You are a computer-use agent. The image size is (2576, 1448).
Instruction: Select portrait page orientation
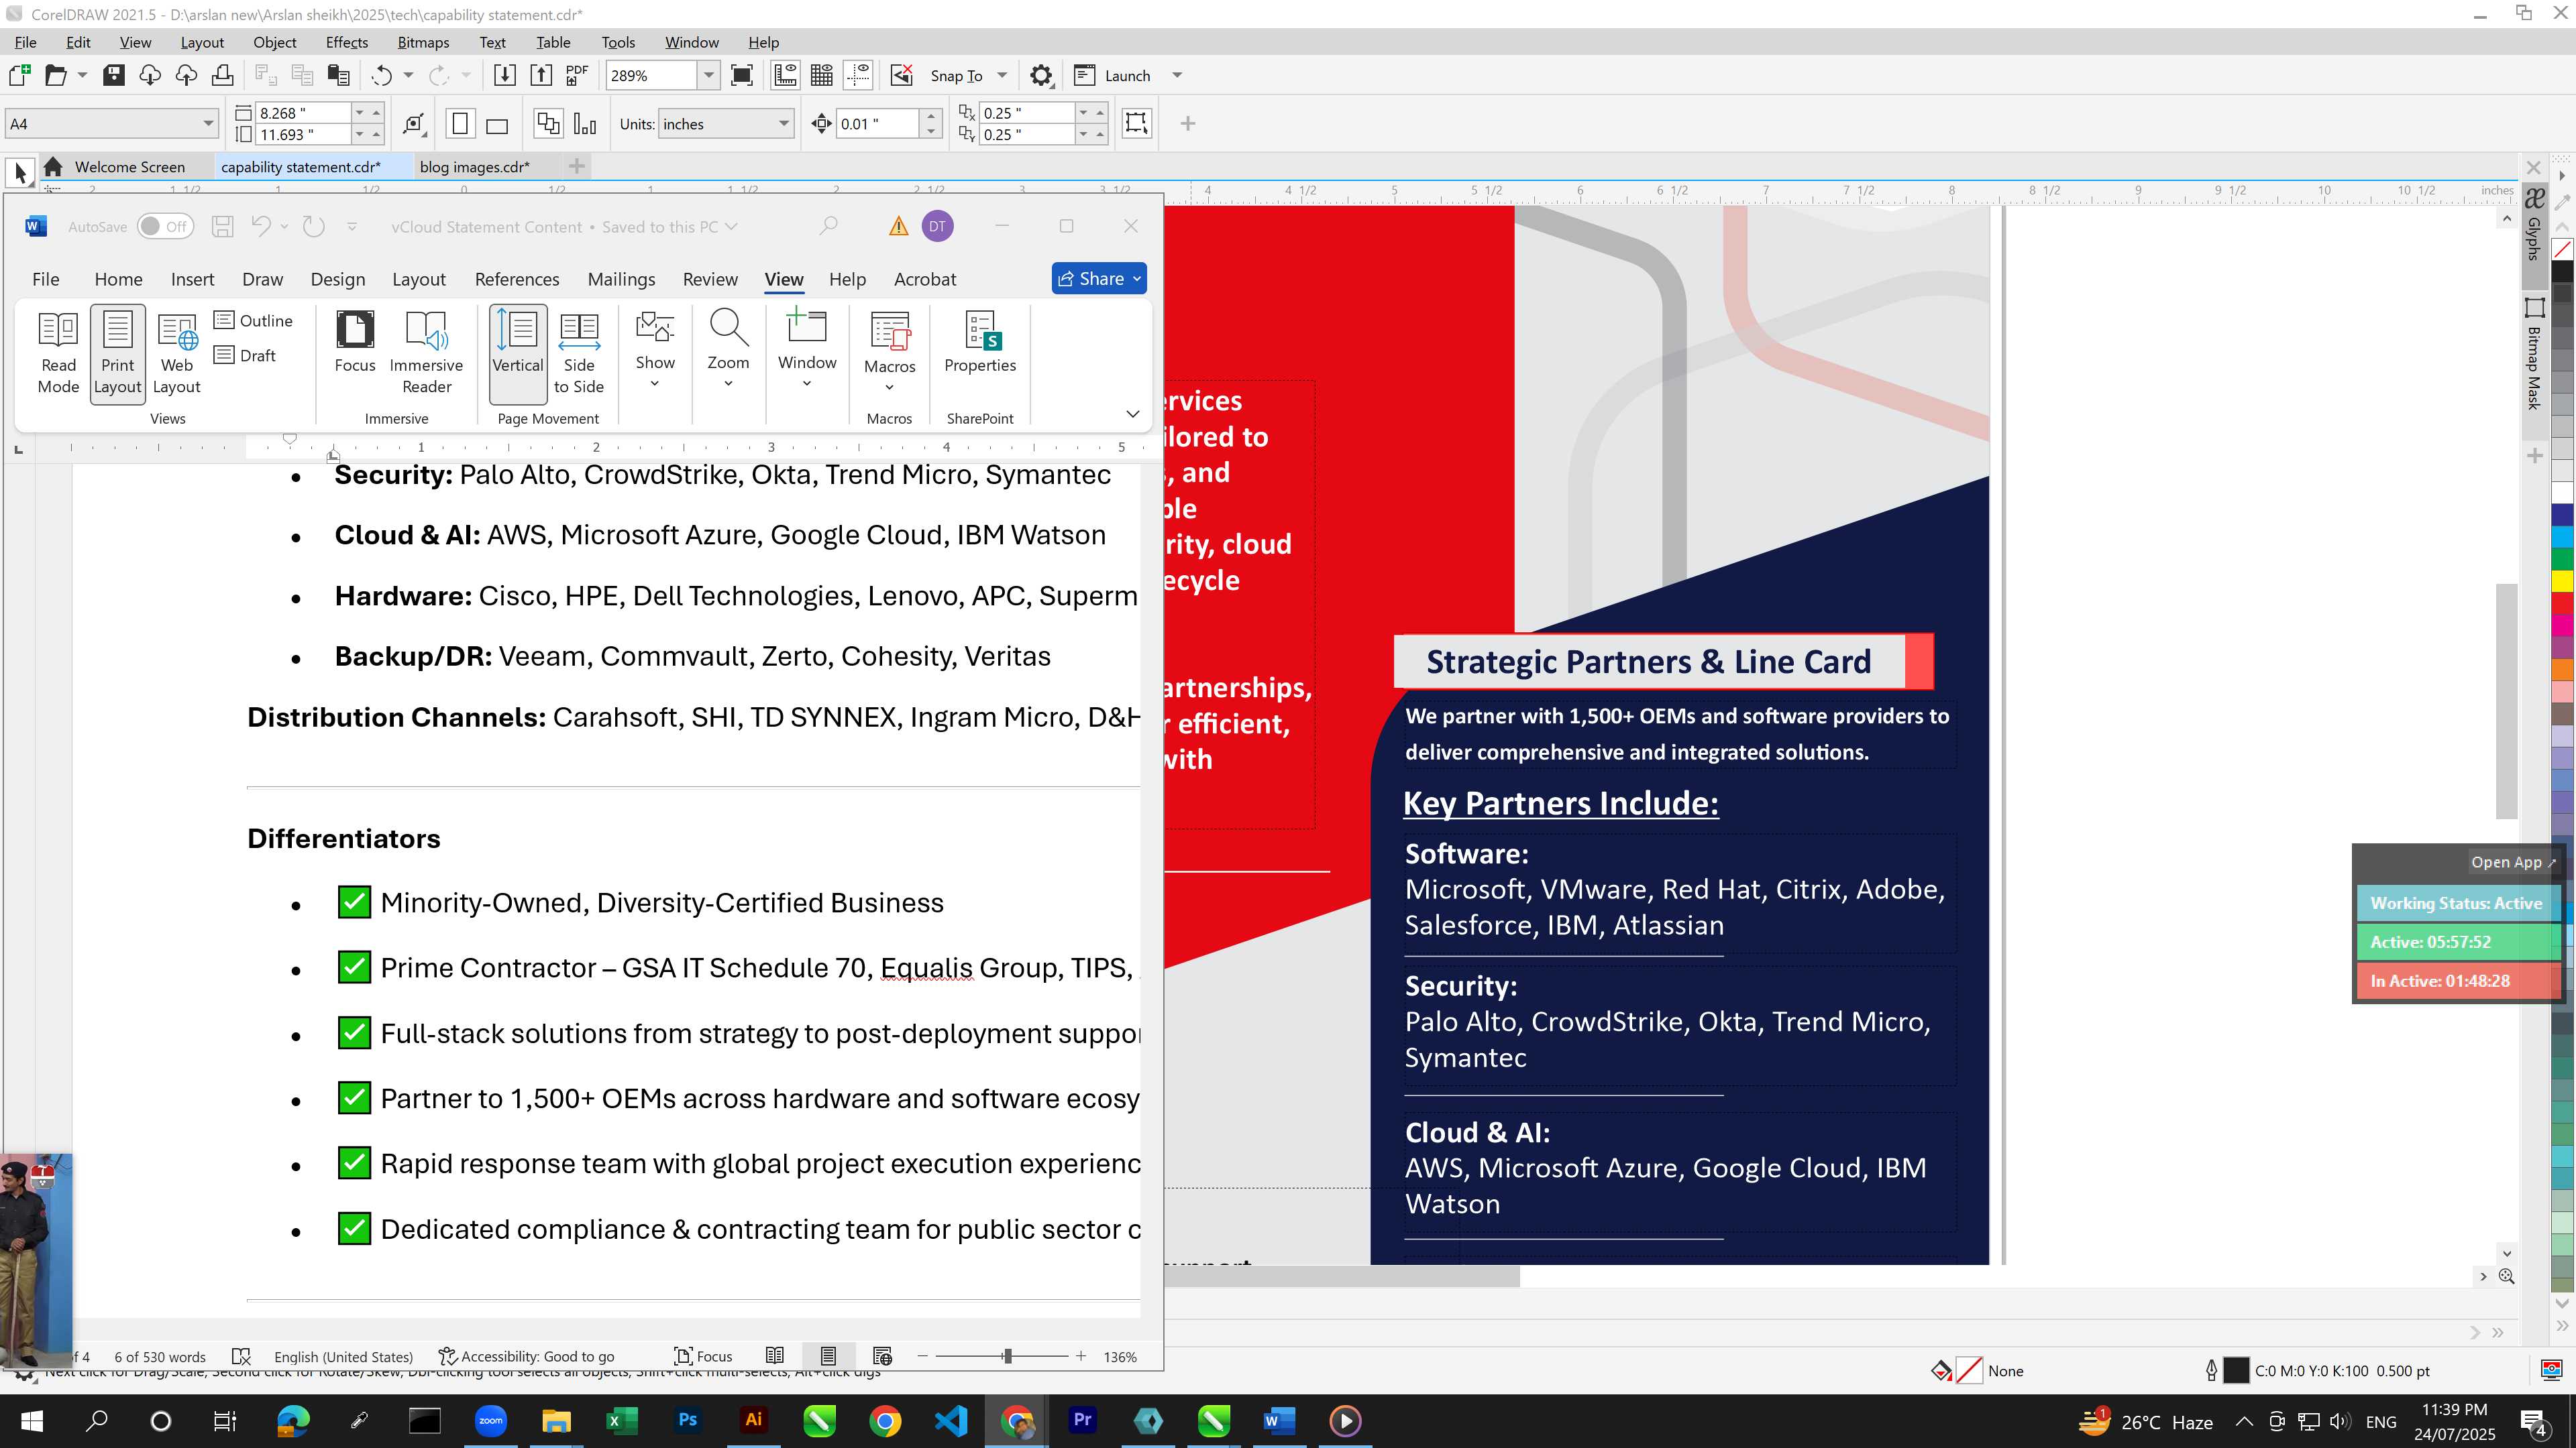click(460, 124)
